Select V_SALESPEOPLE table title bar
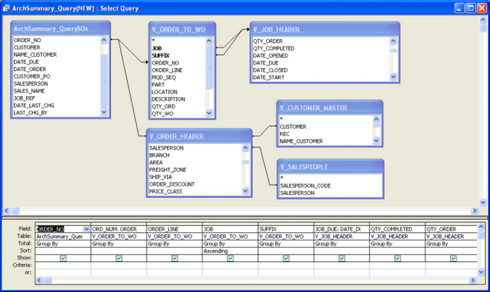 [330, 167]
